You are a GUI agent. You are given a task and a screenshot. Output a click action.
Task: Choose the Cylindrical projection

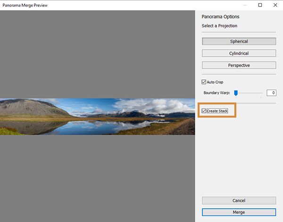(239, 53)
